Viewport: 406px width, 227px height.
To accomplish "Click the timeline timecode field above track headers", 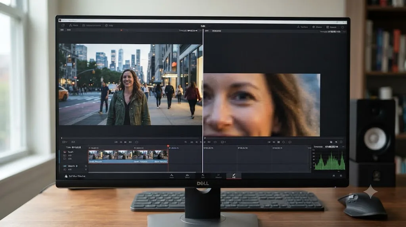I will [73, 147].
